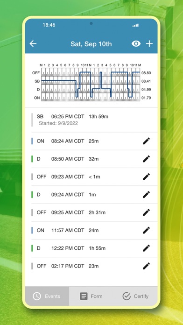Click the SB row label on graph

coord(37,81)
